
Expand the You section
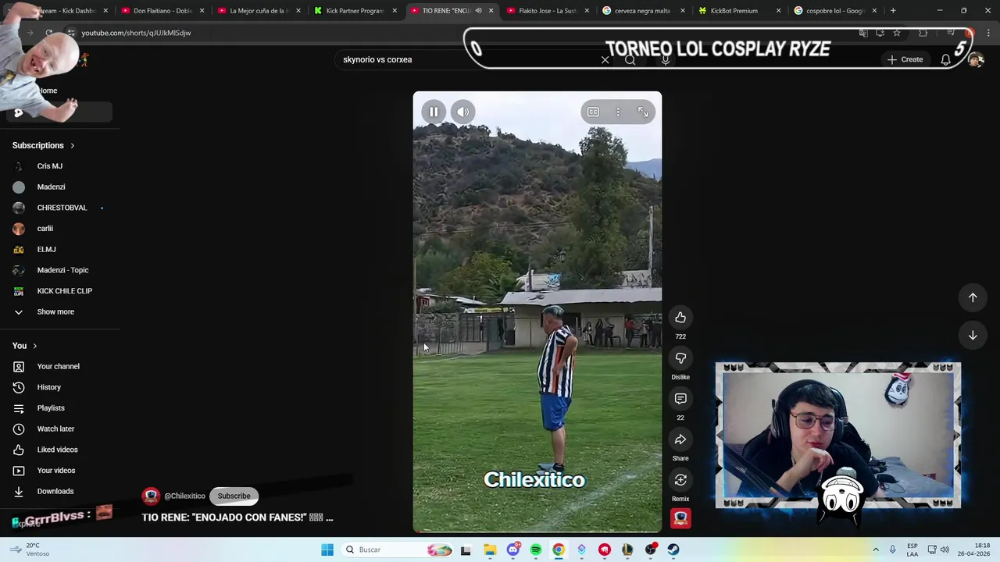25,346
